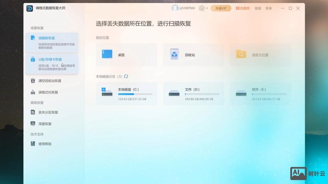Click the 误删除恢复 file icon
The height and width of the screenshot is (184, 328).
tap(33, 38)
